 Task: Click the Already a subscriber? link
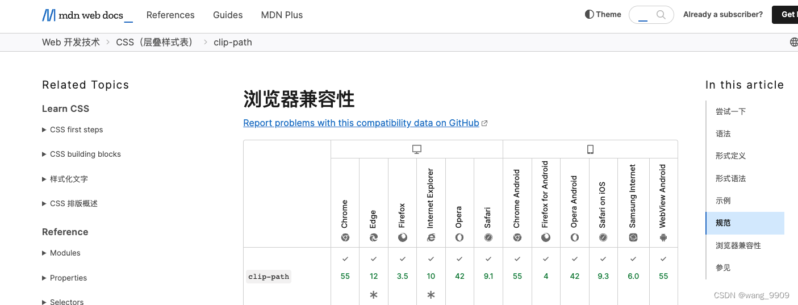pyautogui.click(x=723, y=15)
